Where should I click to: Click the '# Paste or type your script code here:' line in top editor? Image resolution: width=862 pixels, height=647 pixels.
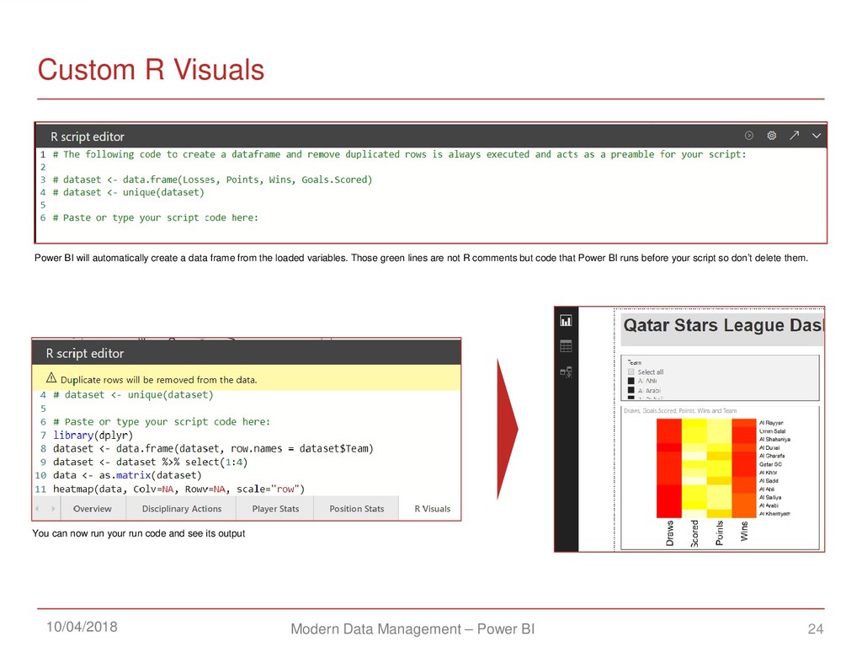pyautogui.click(x=155, y=218)
